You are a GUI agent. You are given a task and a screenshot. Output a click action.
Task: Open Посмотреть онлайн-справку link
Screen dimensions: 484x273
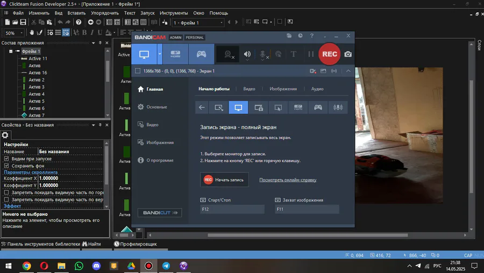point(288,180)
